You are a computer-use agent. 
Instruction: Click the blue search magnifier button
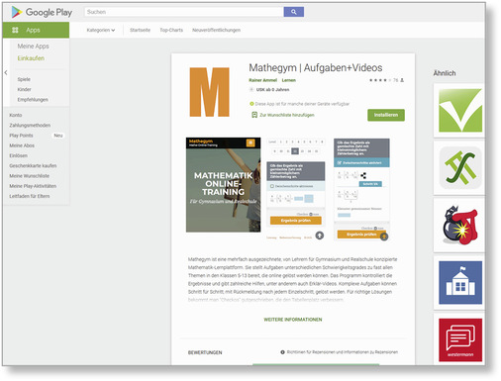click(293, 12)
